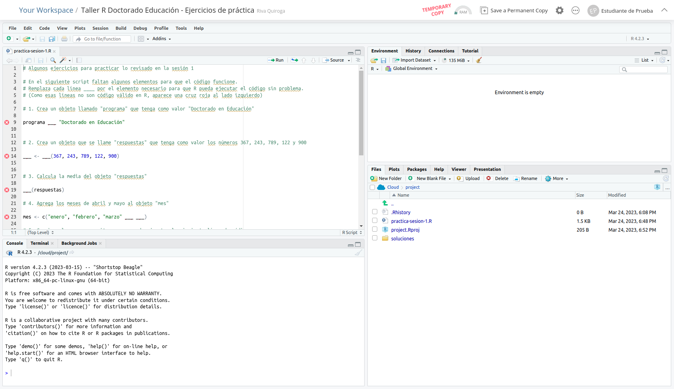Click the Run button in the editor toolbar
This screenshot has height=389, width=674.
point(276,60)
